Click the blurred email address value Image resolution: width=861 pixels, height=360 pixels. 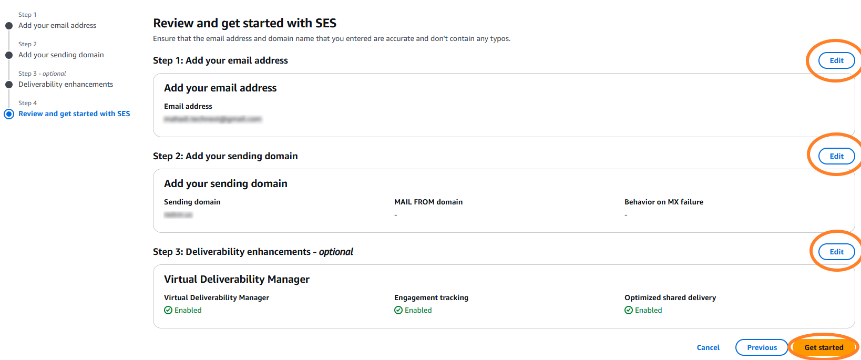pyautogui.click(x=212, y=119)
